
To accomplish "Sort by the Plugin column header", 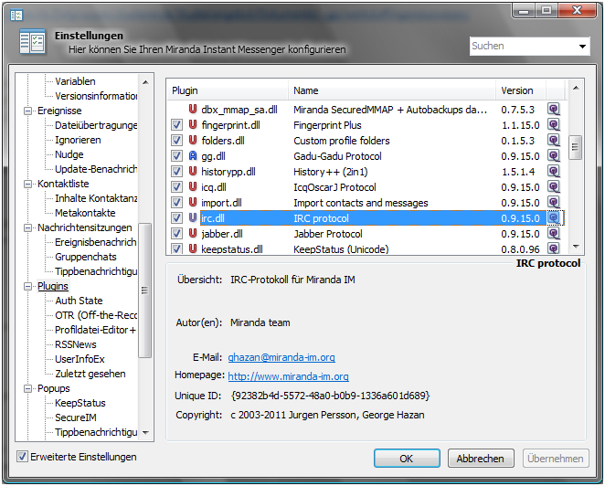I will click(x=228, y=90).
